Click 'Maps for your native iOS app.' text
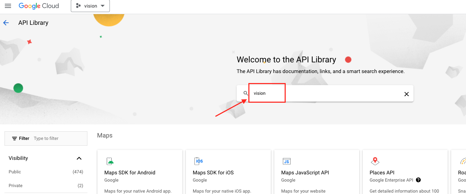The height and width of the screenshot is (194, 466). (222, 191)
